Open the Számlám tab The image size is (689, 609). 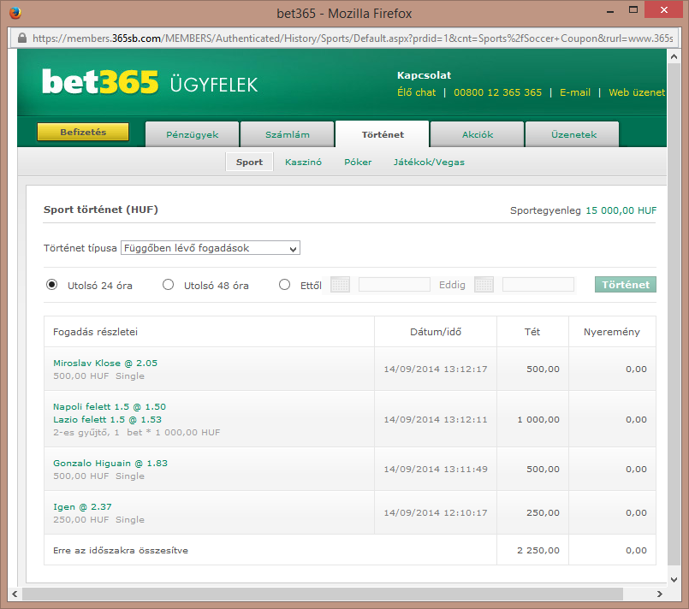[288, 135]
